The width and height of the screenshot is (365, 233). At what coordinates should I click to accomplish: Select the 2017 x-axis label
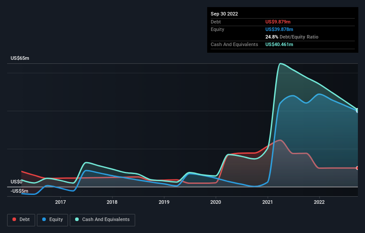click(x=60, y=202)
